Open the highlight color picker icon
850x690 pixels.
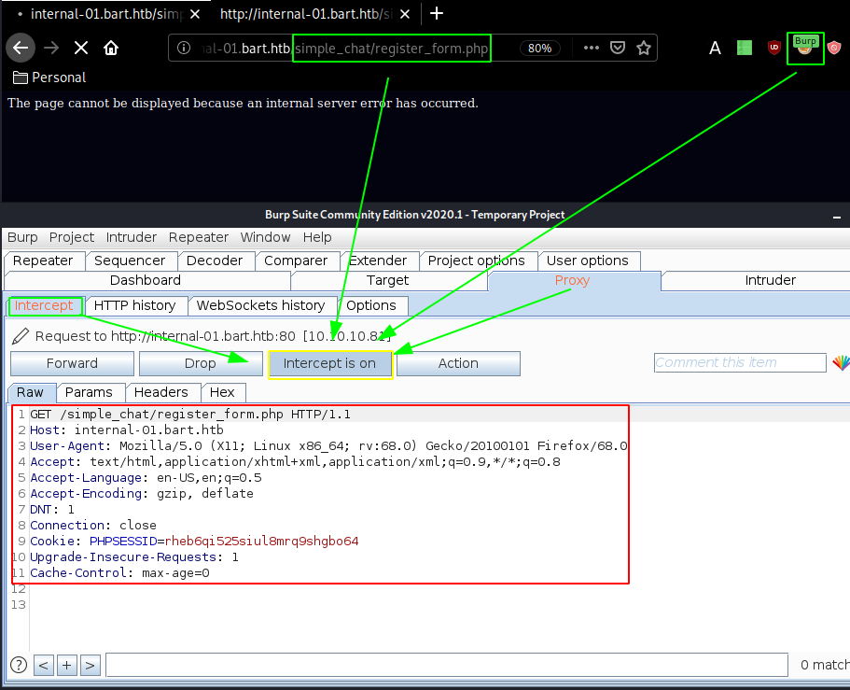click(842, 363)
